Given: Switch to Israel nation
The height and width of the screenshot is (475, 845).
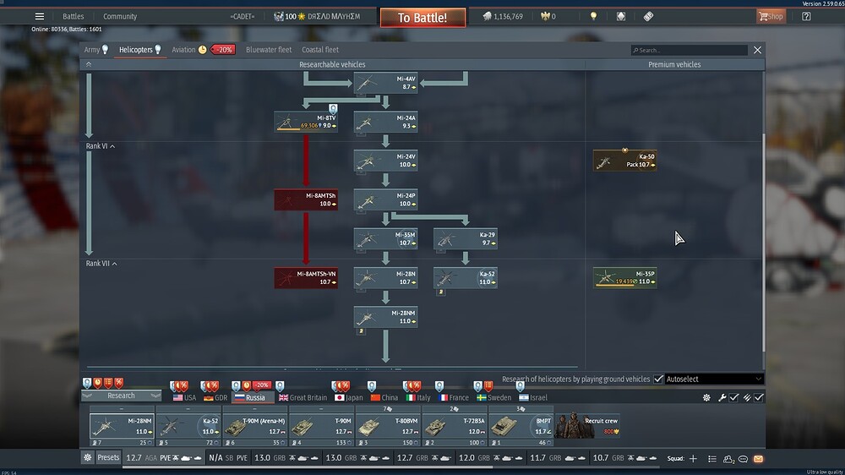Looking at the screenshot, I should coord(532,397).
